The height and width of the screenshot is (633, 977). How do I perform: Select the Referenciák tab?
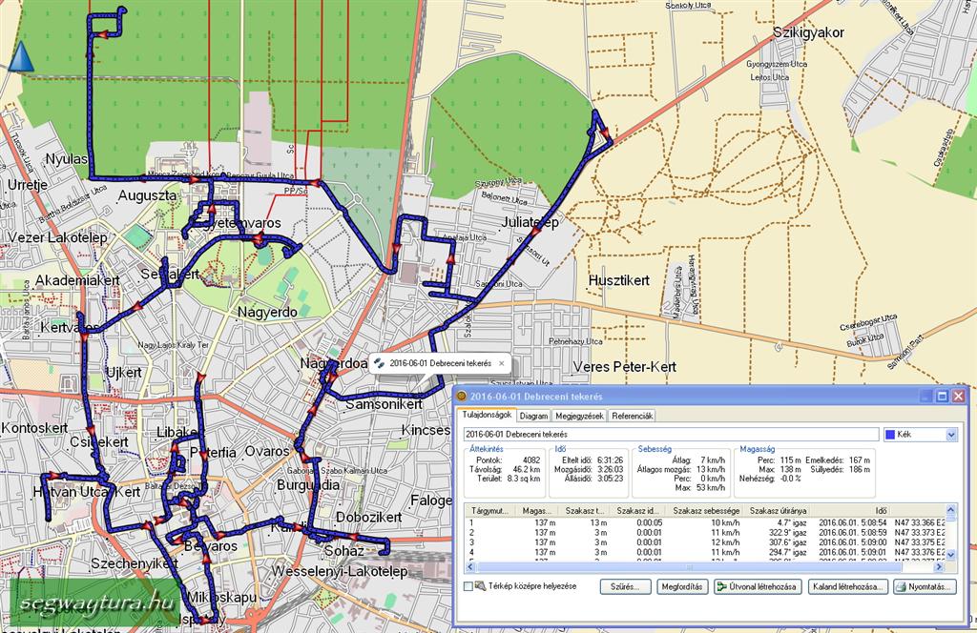pos(632,416)
